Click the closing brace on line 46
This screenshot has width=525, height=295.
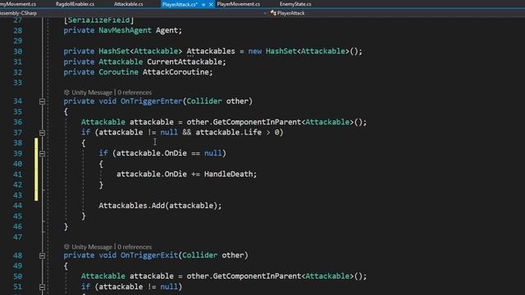(x=66, y=227)
